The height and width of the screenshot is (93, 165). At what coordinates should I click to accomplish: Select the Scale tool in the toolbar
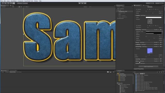click(11, 3)
